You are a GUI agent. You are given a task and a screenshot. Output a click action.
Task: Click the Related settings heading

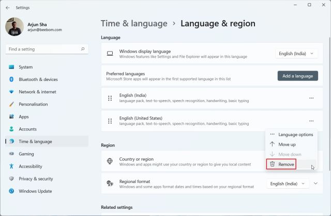[x=117, y=207]
